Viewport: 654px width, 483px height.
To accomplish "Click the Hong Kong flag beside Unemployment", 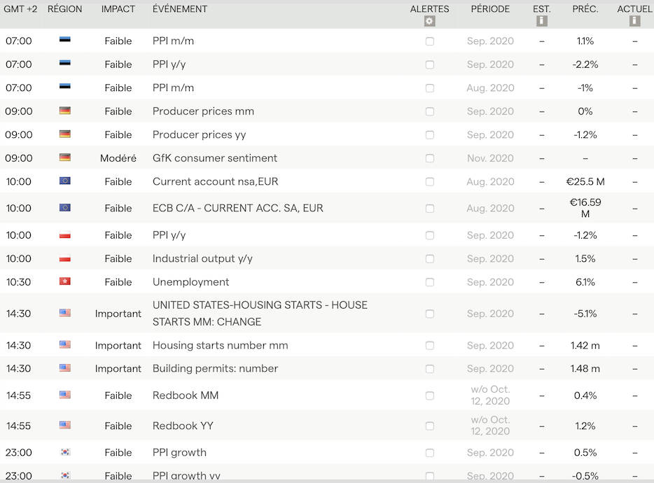I will (x=65, y=281).
